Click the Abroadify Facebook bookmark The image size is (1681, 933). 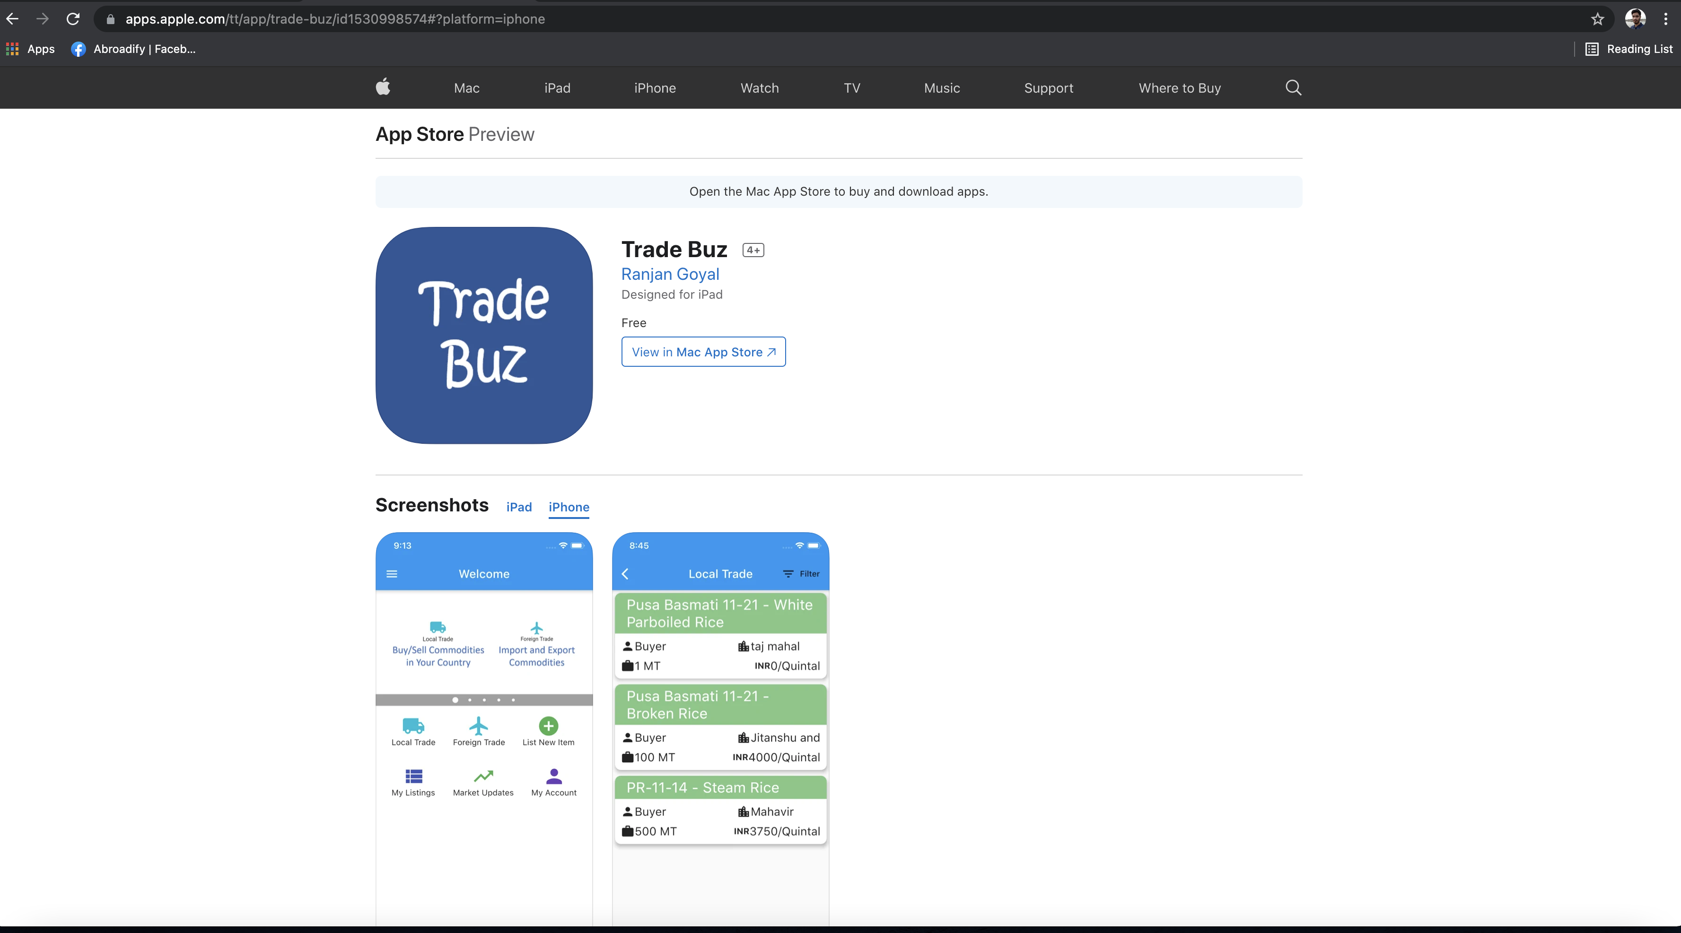click(x=133, y=49)
